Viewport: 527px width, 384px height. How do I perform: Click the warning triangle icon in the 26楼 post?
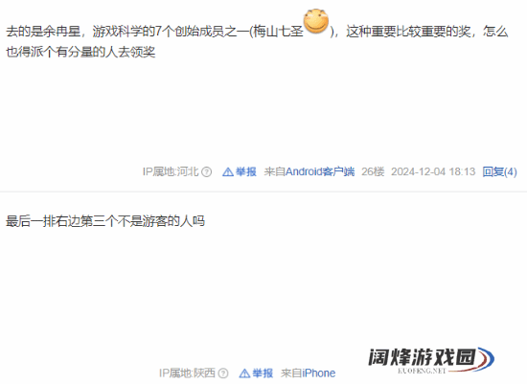point(227,172)
